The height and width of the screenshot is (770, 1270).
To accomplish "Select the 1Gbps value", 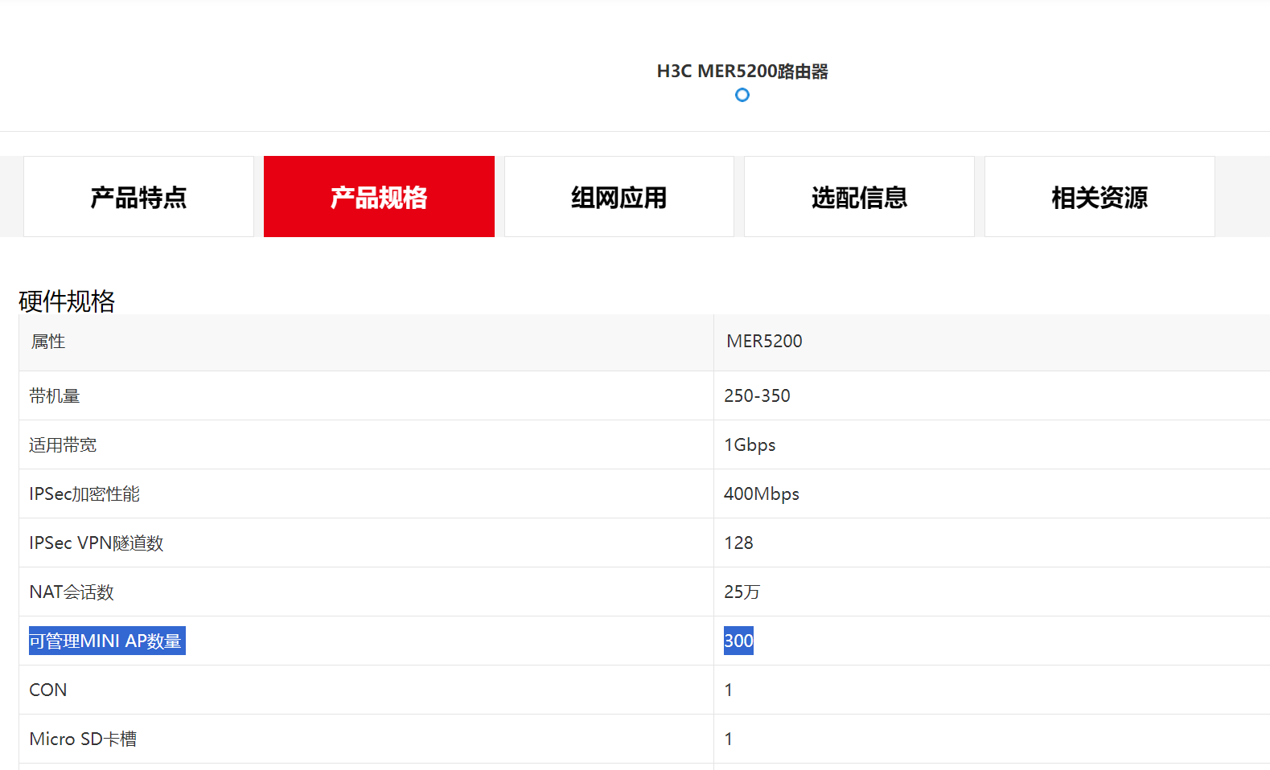I will [x=750, y=445].
